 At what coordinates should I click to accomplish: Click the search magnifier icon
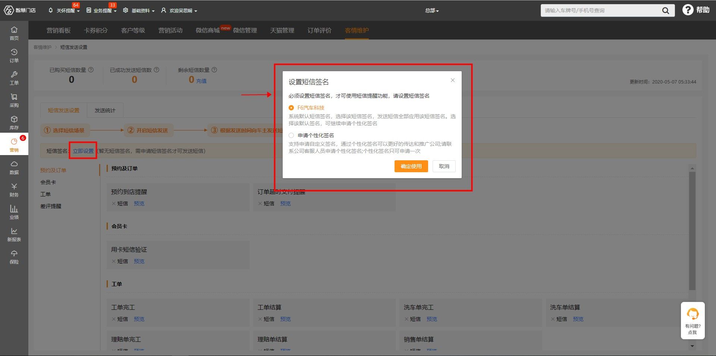(x=665, y=10)
